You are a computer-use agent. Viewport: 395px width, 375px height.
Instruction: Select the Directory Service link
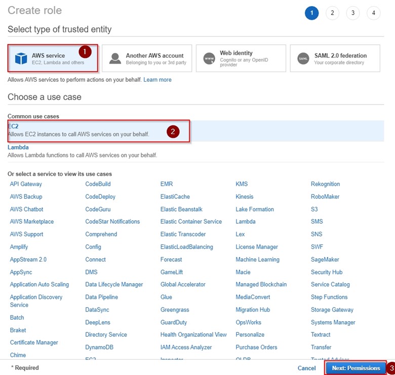pos(106,334)
